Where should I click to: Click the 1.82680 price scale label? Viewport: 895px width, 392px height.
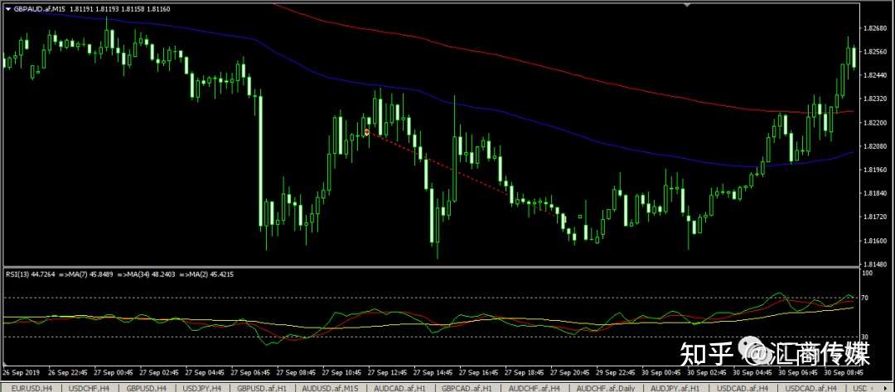click(x=874, y=28)
